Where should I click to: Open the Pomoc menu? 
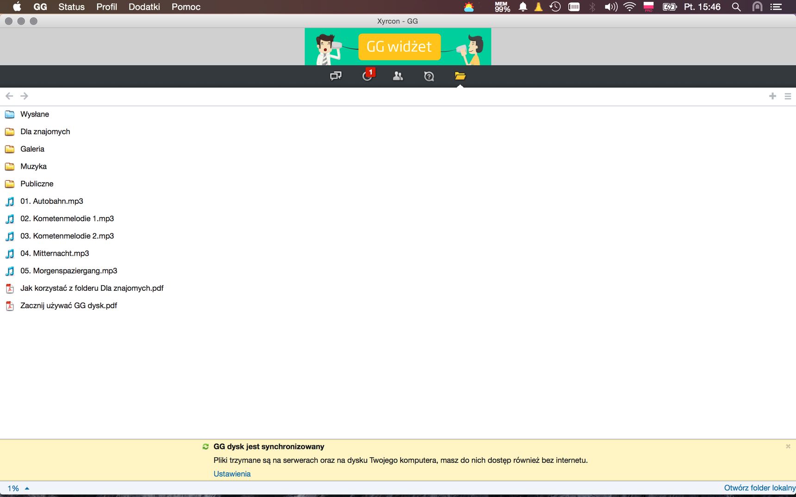click(186, 7)
